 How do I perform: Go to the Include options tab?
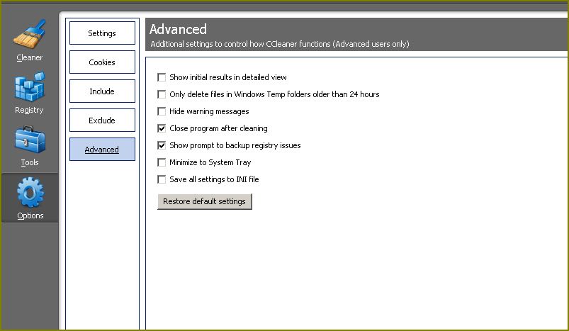pyautogui.click(x=102, y=91)
